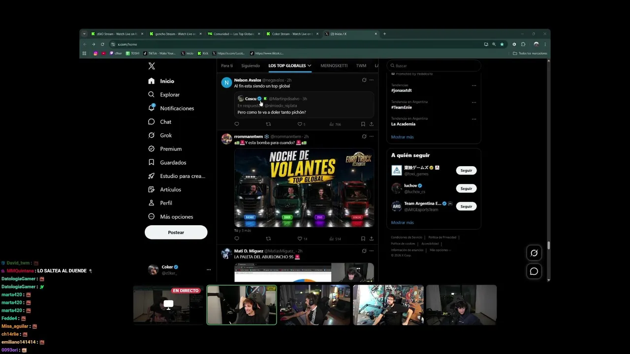Repost rrommanntwm's Noche de Volantes post
Screen dimensions: 630x354
[x=268, y=238]
